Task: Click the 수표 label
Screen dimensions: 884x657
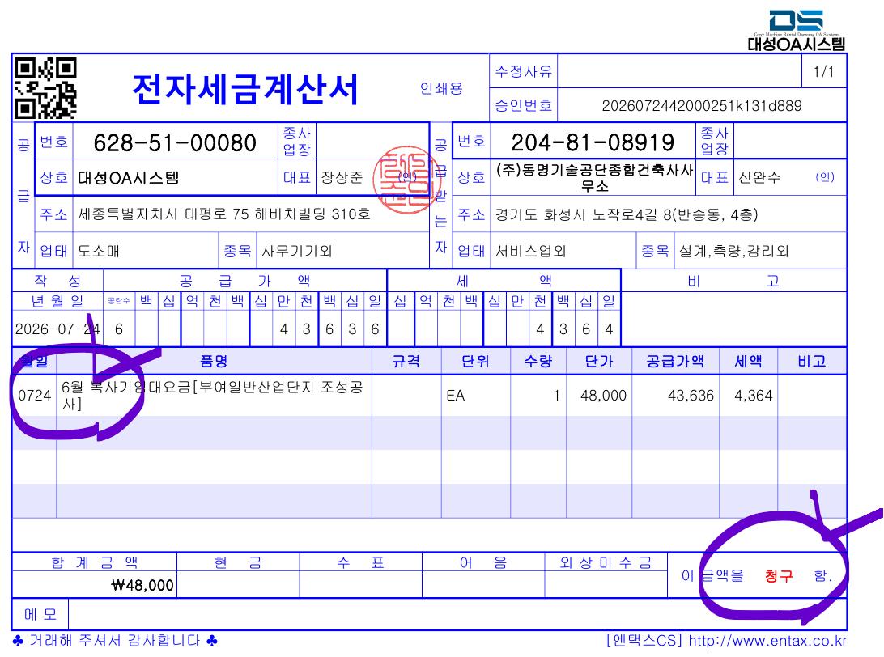Action: (360, 562)
